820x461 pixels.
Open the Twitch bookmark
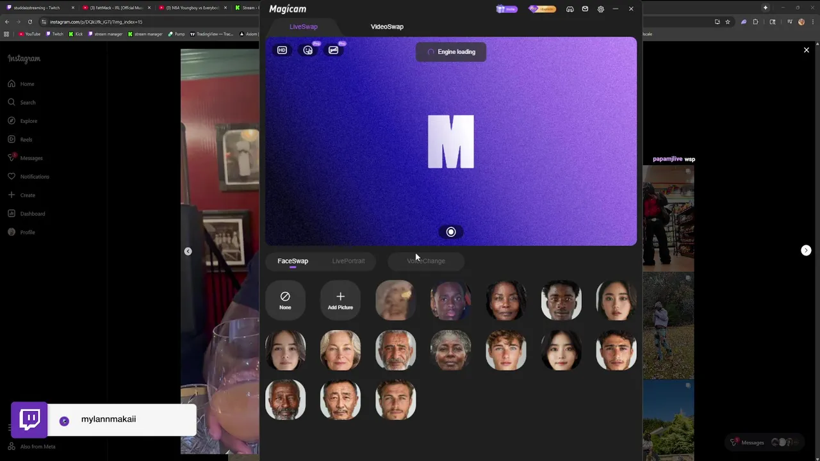tap(54, 34)
